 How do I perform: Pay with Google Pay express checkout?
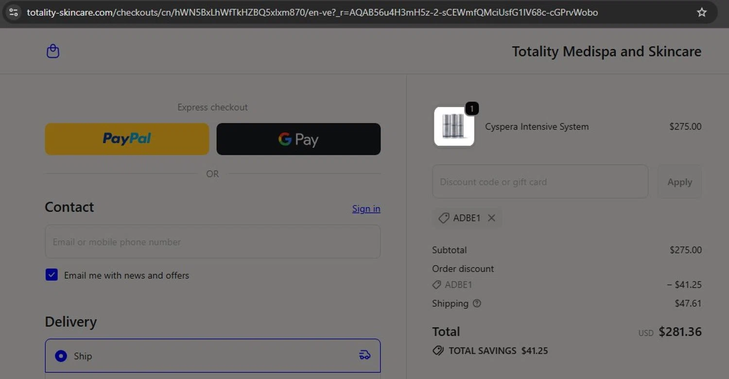(298, 139)
